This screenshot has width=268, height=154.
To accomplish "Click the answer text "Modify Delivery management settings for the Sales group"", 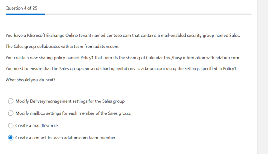I will [x=70, y=101].
